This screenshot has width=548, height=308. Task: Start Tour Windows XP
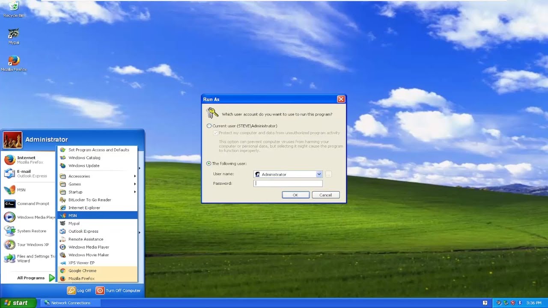pos(29,245)
